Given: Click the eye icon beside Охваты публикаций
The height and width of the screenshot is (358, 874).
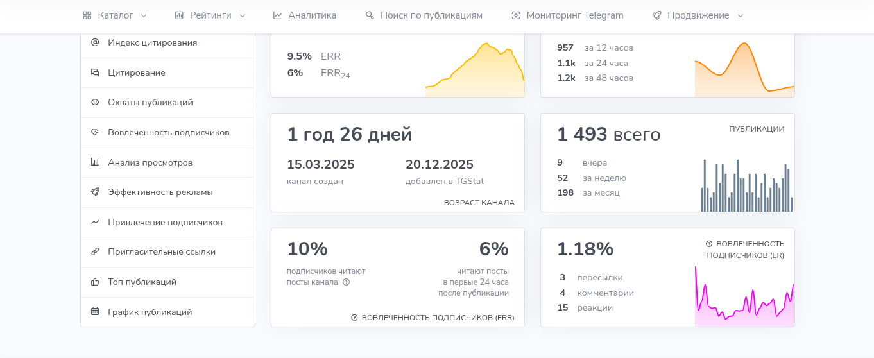Looking at the screenshot, I should [x=95, y=103].
